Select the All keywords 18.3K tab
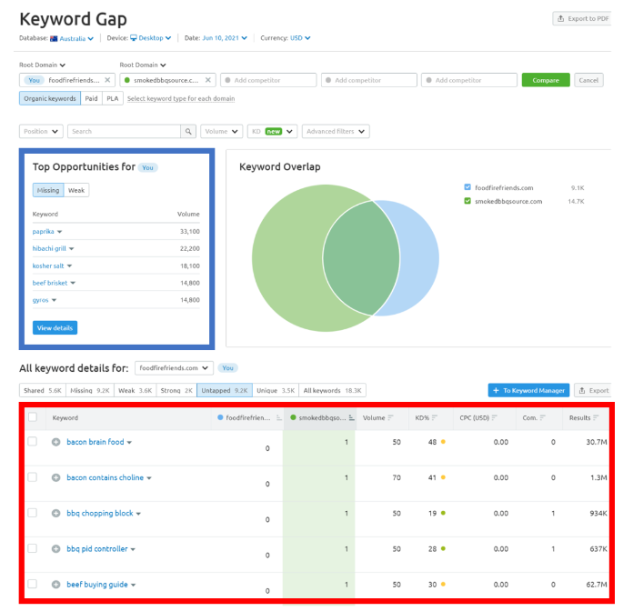This screenshot has width=633, height=611. tap(332, 390)
